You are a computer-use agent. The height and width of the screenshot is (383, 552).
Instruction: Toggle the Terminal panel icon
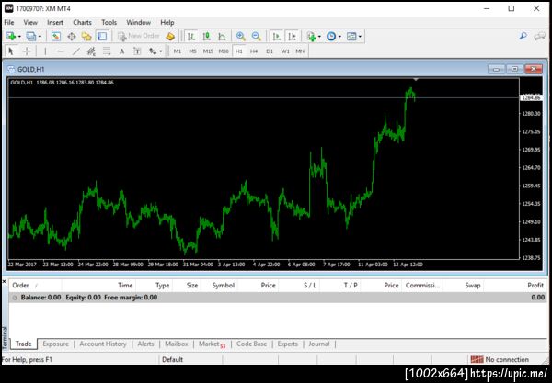(102, 36)
